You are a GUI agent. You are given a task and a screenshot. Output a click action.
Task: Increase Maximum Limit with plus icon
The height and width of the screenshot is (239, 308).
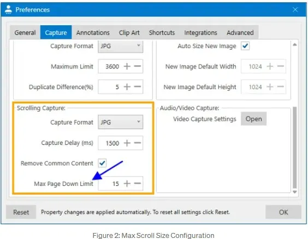pyautogui.click(x=127, y=66)
